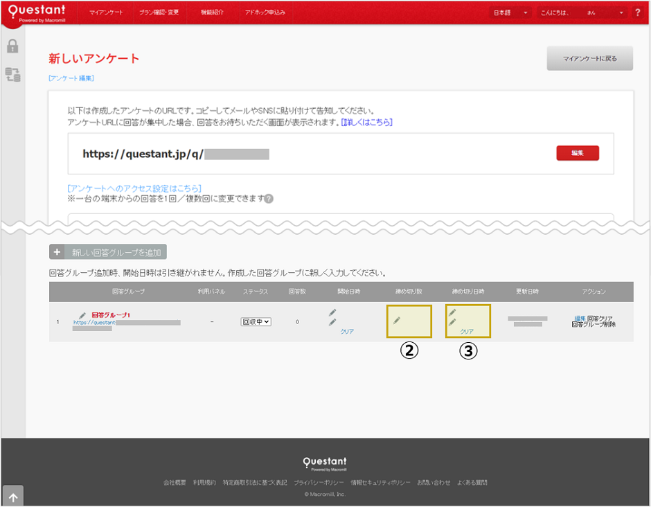Go to プラン確認・変更 menu
Screen dimensions: 651x507
click(x=159, y=12)
